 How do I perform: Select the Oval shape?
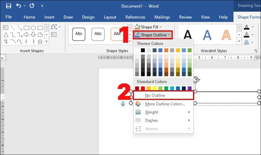(x=33, y=28)
